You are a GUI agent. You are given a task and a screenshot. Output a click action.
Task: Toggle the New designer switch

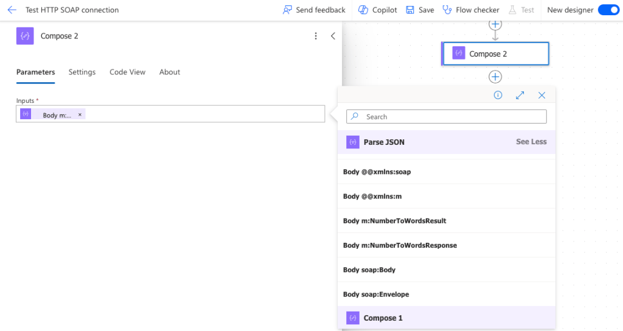(608, 10)
